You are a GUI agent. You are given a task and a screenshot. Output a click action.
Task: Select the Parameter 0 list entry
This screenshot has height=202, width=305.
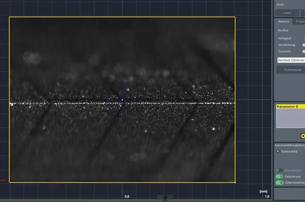coord(290,107)
